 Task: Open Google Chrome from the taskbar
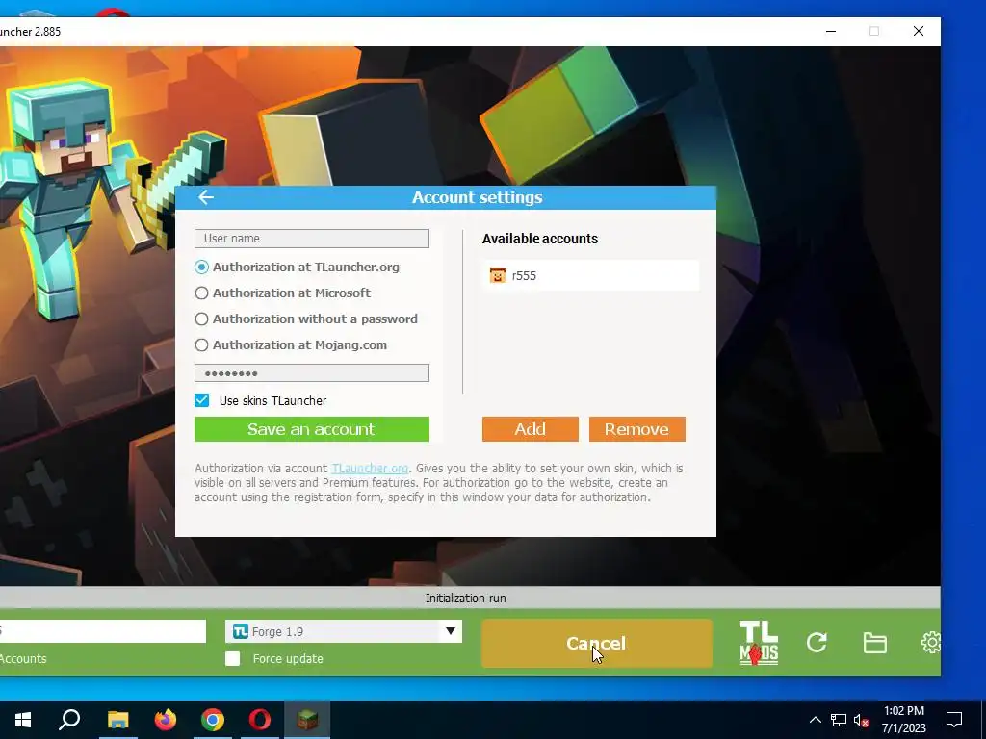coord(213,720)
